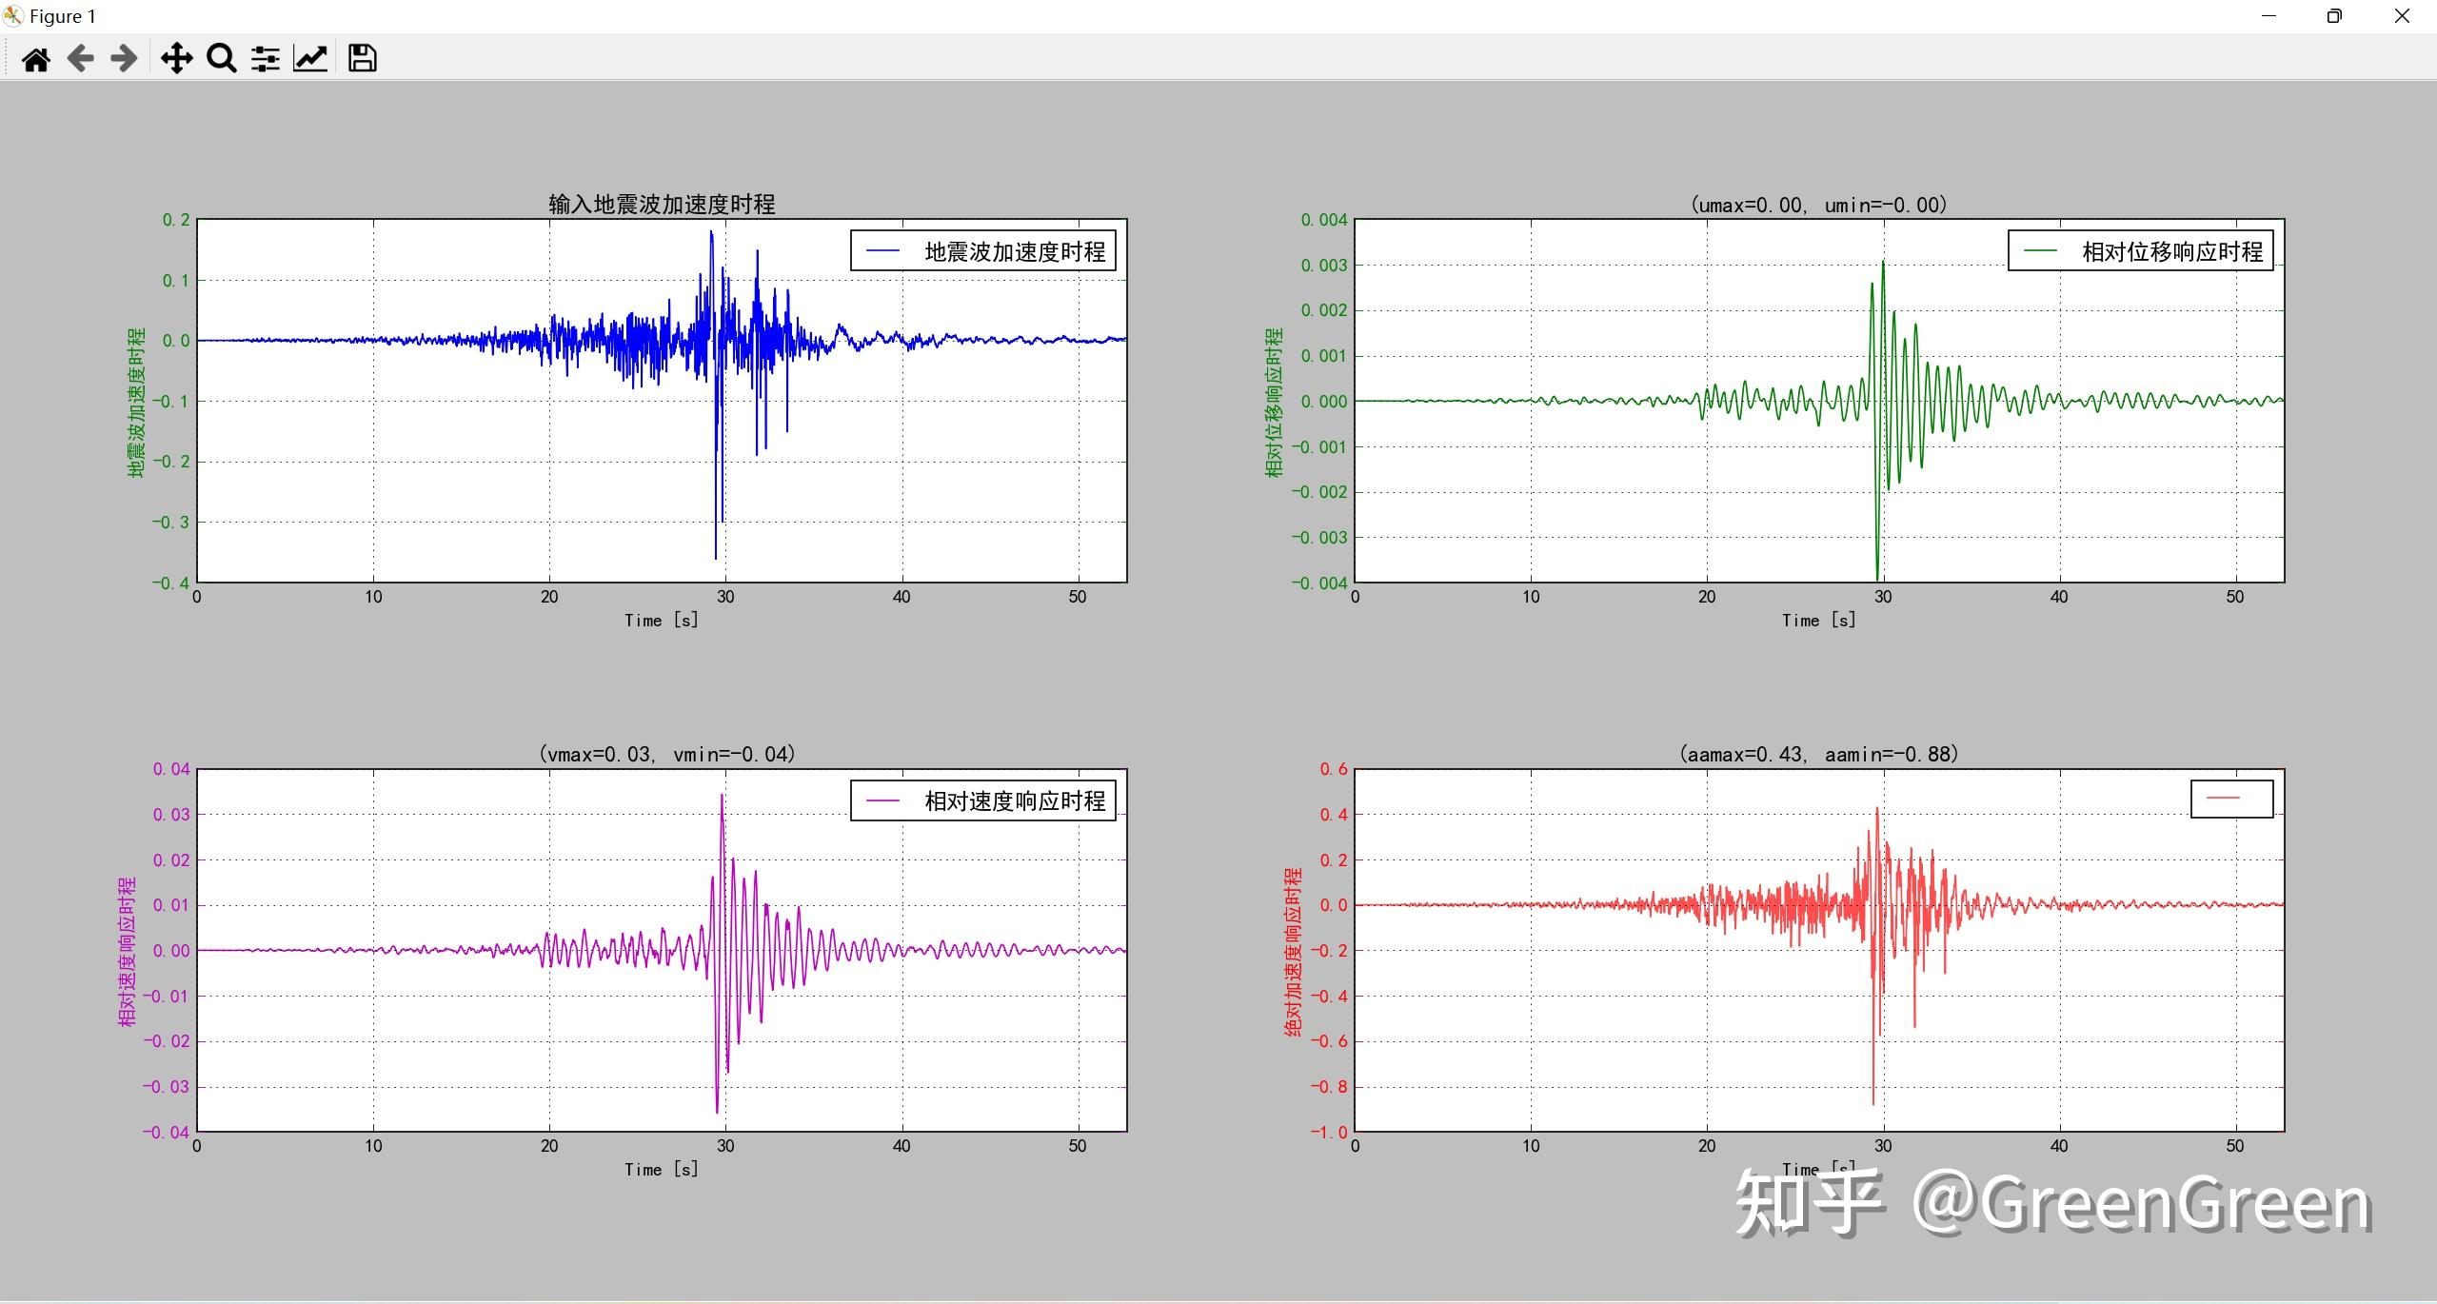Save the figure with floppy icon
2437x1304 pixels.
point(362,59)
